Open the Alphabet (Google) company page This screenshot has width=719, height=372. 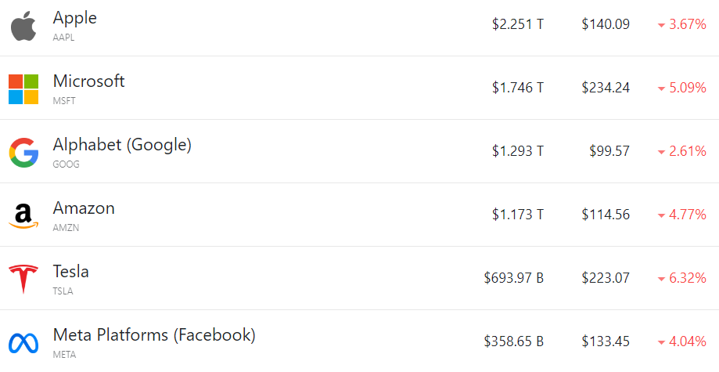[122, 144]
